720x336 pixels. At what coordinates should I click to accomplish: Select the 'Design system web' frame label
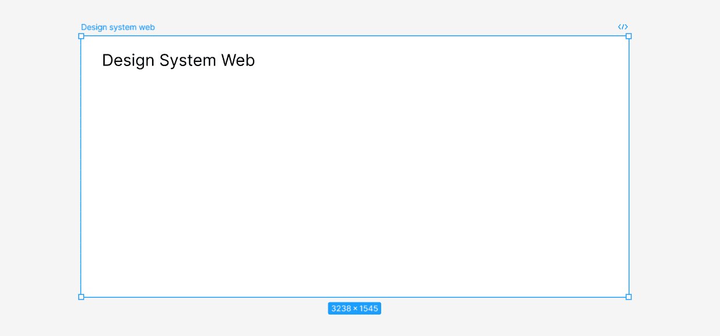click(118, 27)
